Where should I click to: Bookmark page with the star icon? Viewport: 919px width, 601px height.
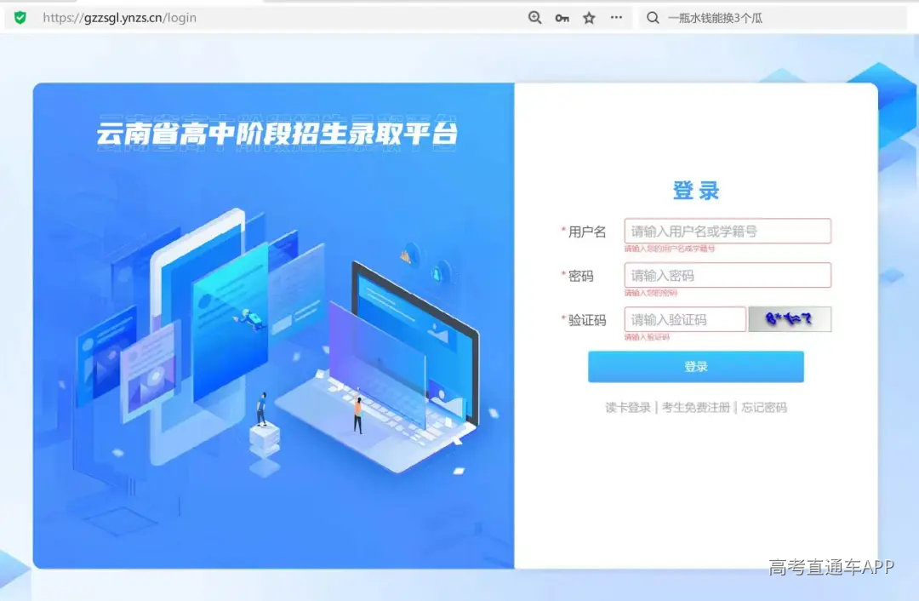point(589,18)
